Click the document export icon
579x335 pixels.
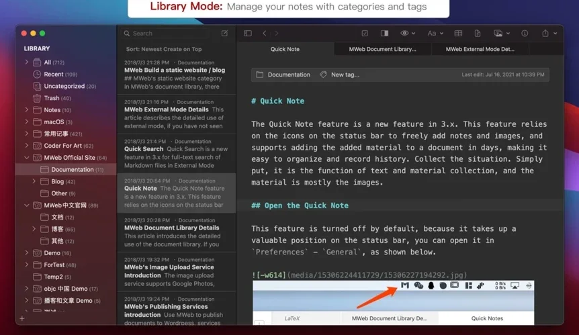[478, 33]
